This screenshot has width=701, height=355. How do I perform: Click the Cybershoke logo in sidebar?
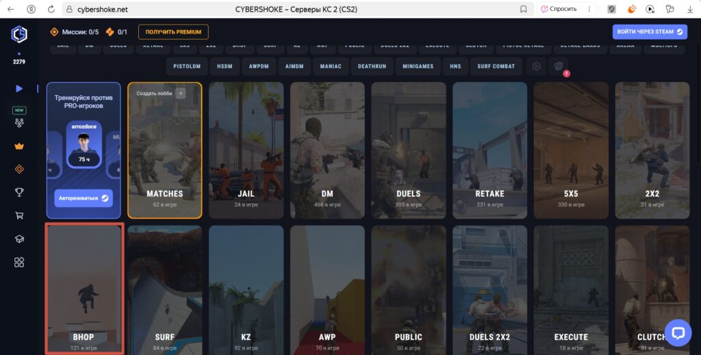pos(19,34)
